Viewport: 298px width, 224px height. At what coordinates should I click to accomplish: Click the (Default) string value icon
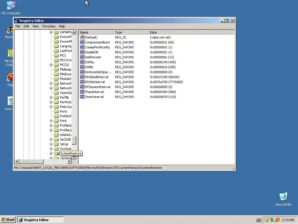point(82,37)
